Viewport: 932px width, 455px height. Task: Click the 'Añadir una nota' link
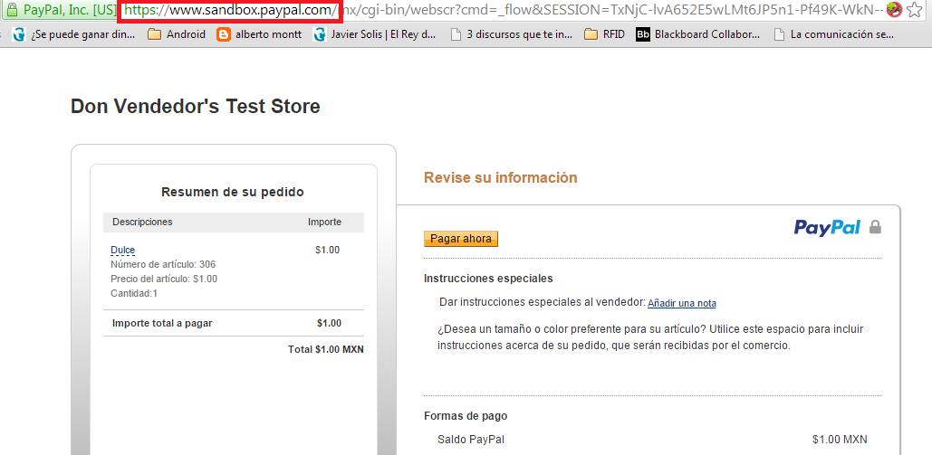[682, 304]
